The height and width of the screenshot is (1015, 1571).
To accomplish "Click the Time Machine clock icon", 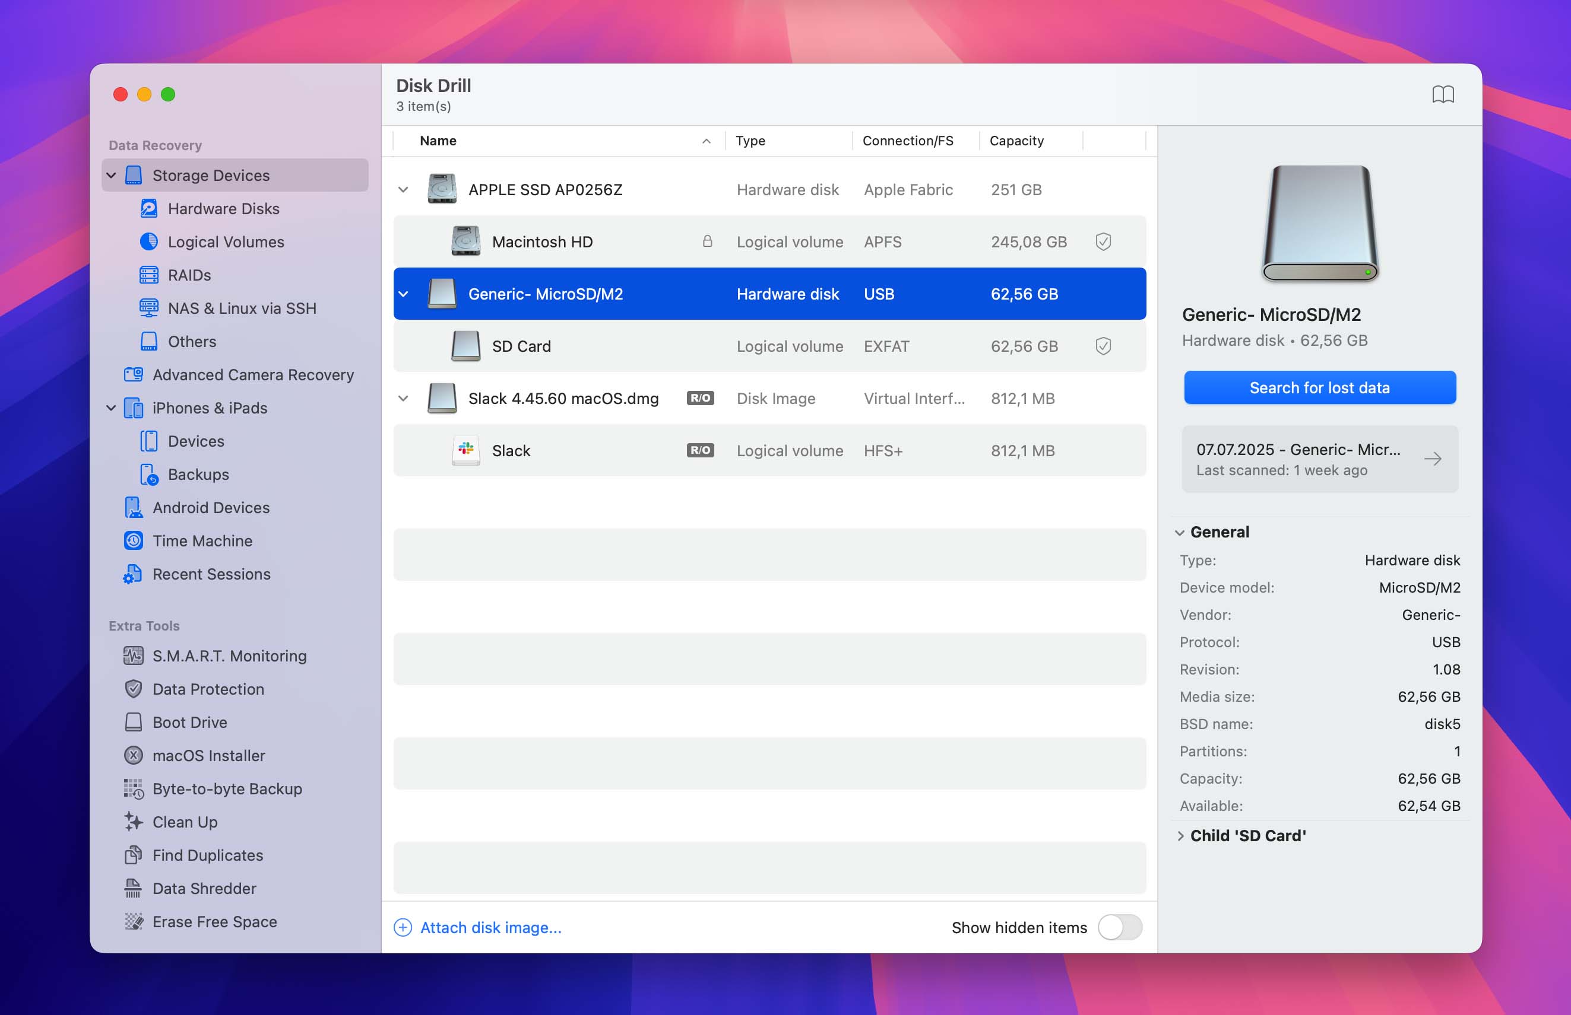I will (133, 540).
